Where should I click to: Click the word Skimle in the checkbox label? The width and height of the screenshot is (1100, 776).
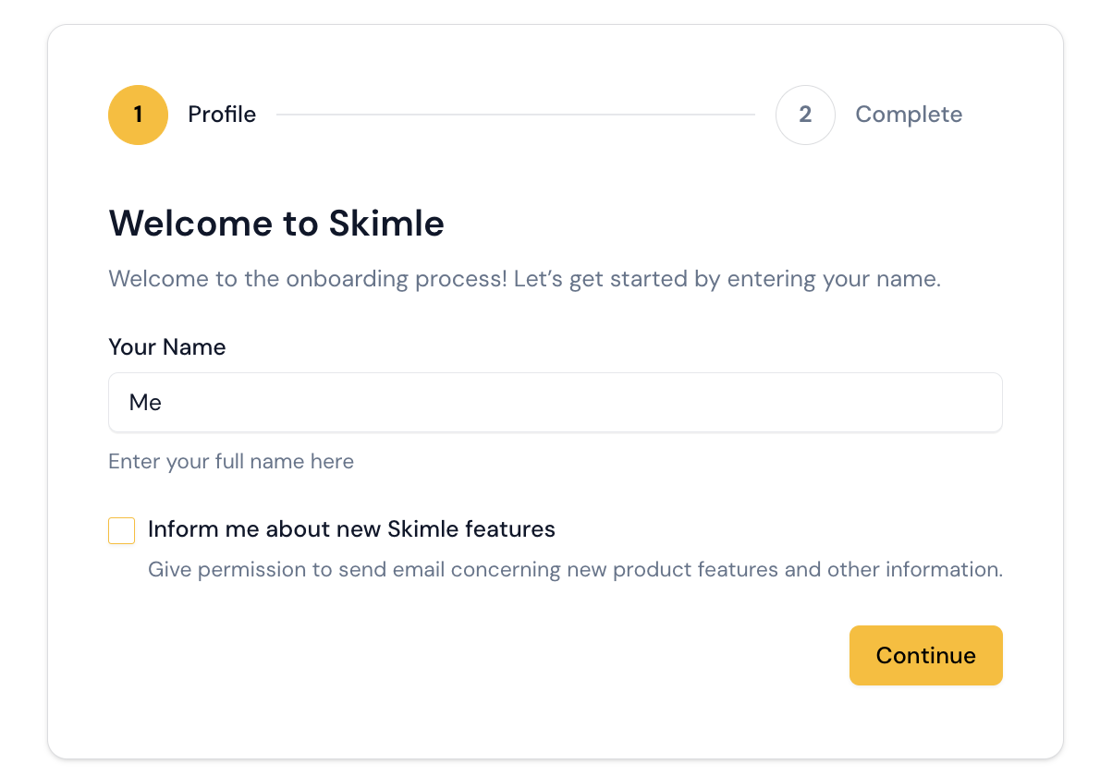pos(423,529)
